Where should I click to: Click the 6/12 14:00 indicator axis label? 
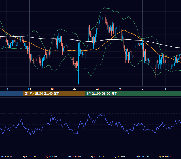[x=7, y=156]
